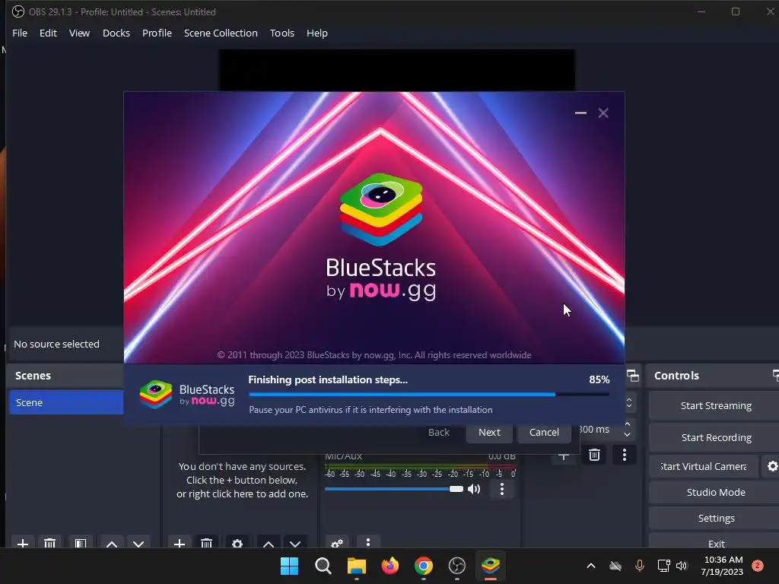779x584 pixels.
Task: Click Start Recording in Controls
Action: [x=716, y=437]
